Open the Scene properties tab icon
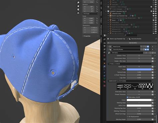Viewport: 158px width, 123px height. tap(104, 52)
